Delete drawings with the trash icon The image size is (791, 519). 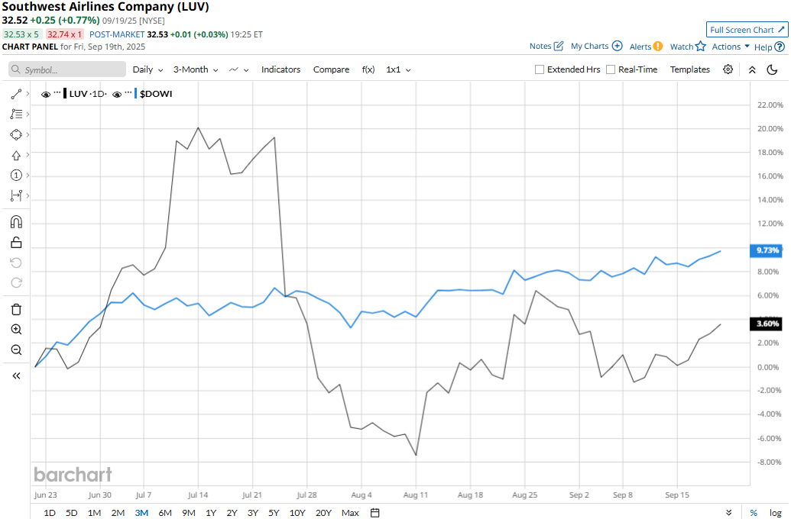tap(16, 309)
